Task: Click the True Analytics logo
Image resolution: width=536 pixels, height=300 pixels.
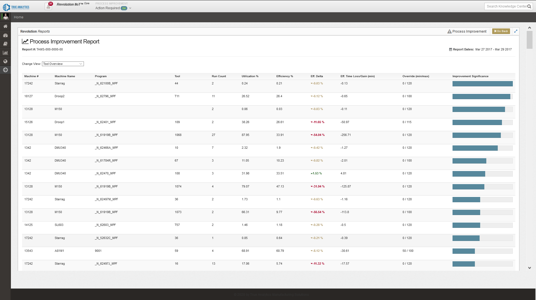Action: tap(16, 7)
